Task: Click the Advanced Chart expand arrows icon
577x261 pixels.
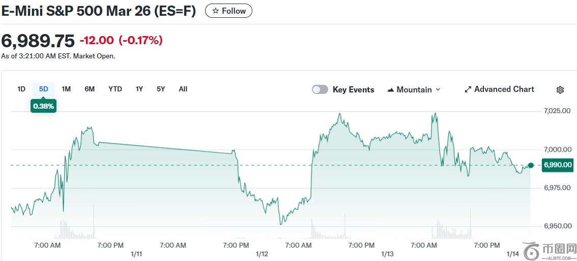Action: (468, 89)
